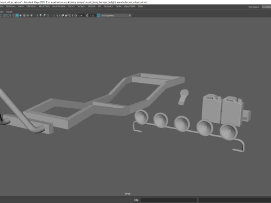Open the Mesh Tools menu
Viewport: 271px width, 203px height.
[x=44, y=6]
